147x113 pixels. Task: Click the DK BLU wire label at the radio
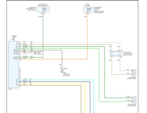coord(25,81)
